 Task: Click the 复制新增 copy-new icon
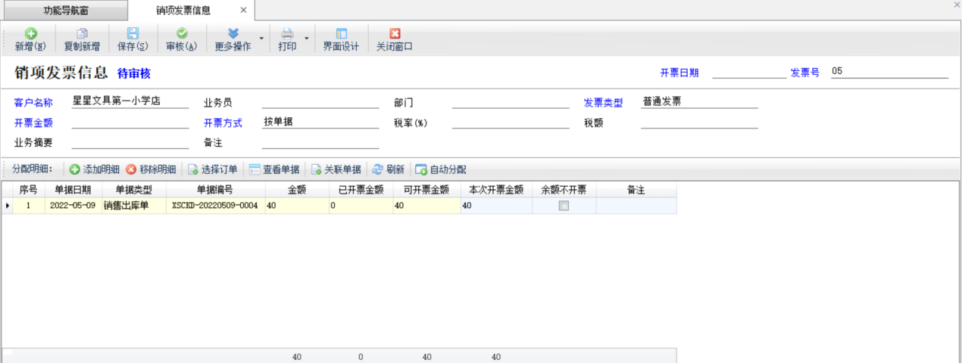coord(82,34)
